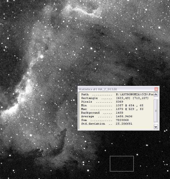Click the Pixels value 5369
Screen dimensions: 170x179
pos(120,102)
